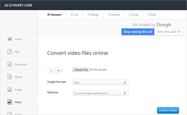The height and width of the screenshot is (115, 187).
Task: Expand the file source dropdown arrow
Action: tap(58, 71)
